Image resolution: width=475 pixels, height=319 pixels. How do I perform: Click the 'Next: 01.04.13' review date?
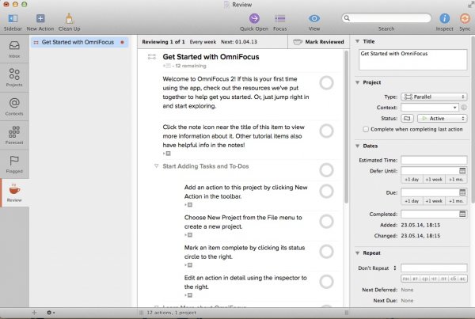[x=239, y=42]
